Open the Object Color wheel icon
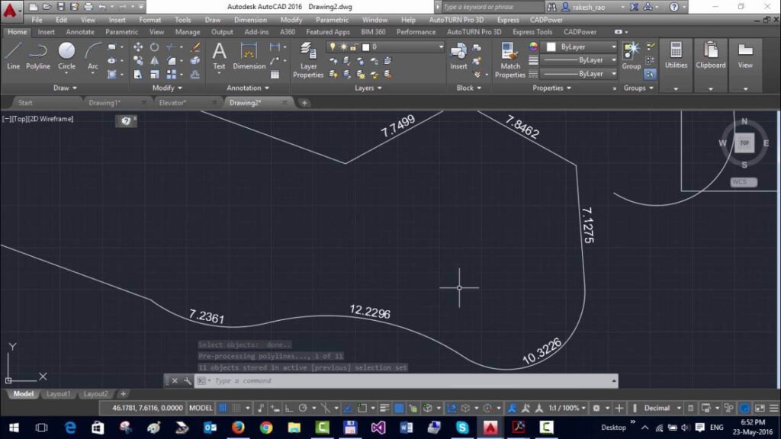The height and width of the screenshot is (439, 781). point(533,46)
